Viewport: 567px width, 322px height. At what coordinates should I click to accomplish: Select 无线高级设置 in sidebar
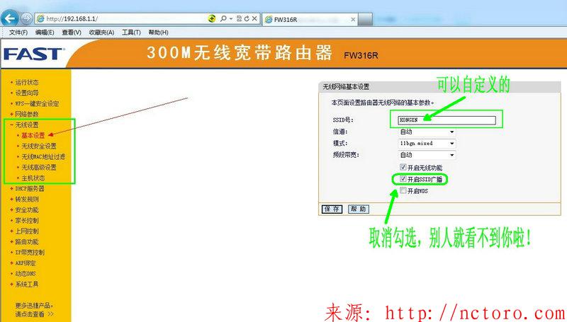(x=39, y=168)
